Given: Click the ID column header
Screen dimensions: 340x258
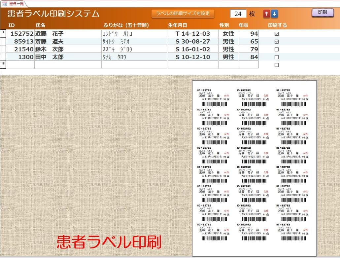Looking at the screenshot, I should pyautogui.click(x=12, y=25).
